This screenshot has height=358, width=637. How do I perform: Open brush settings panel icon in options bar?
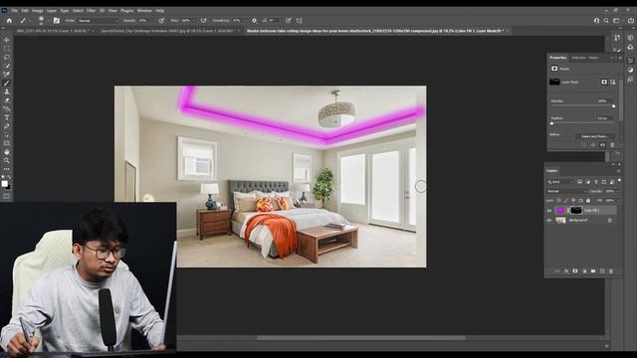[x=57, y=20]
